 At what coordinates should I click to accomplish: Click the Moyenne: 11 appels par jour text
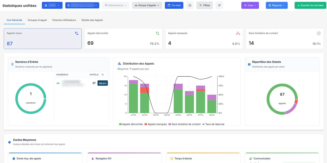tap(133, 69)
